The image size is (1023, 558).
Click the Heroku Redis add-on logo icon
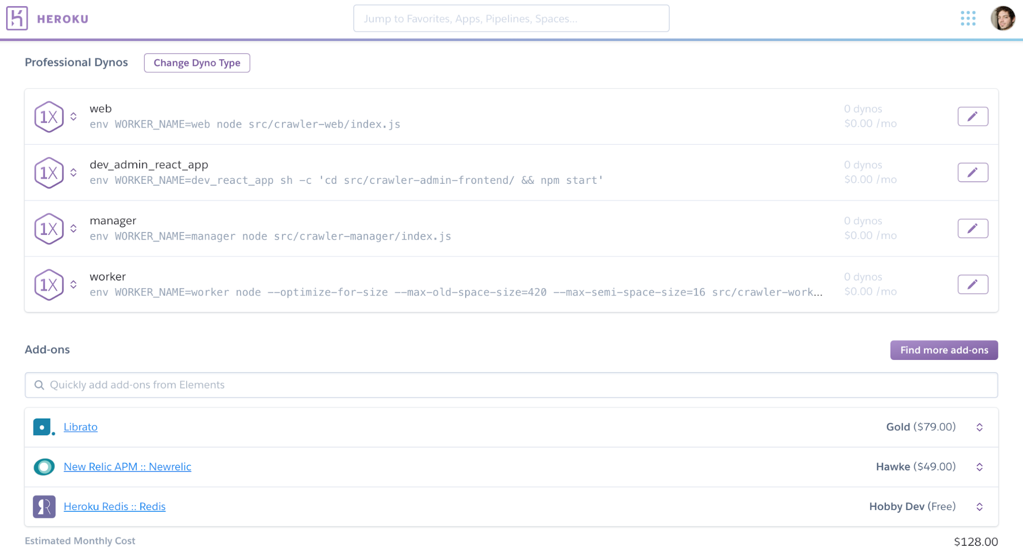coord(44,506)
